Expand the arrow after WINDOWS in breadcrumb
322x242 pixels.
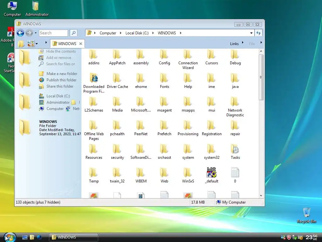(180, 33)
